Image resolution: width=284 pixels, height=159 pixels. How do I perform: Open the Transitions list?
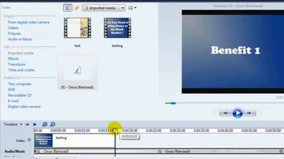17,64
